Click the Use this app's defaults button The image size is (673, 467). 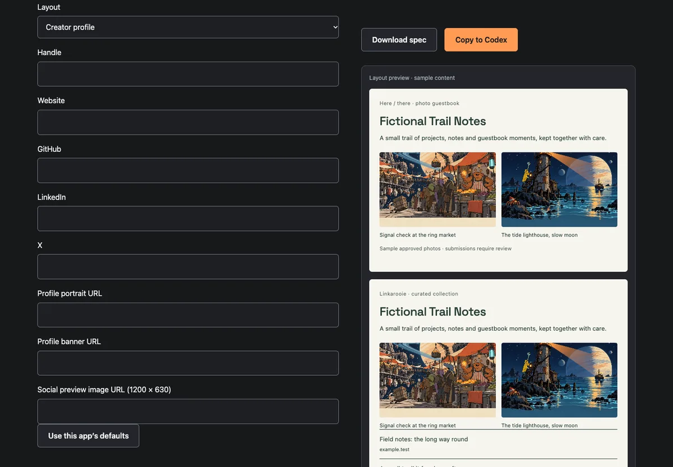(88, 436)
